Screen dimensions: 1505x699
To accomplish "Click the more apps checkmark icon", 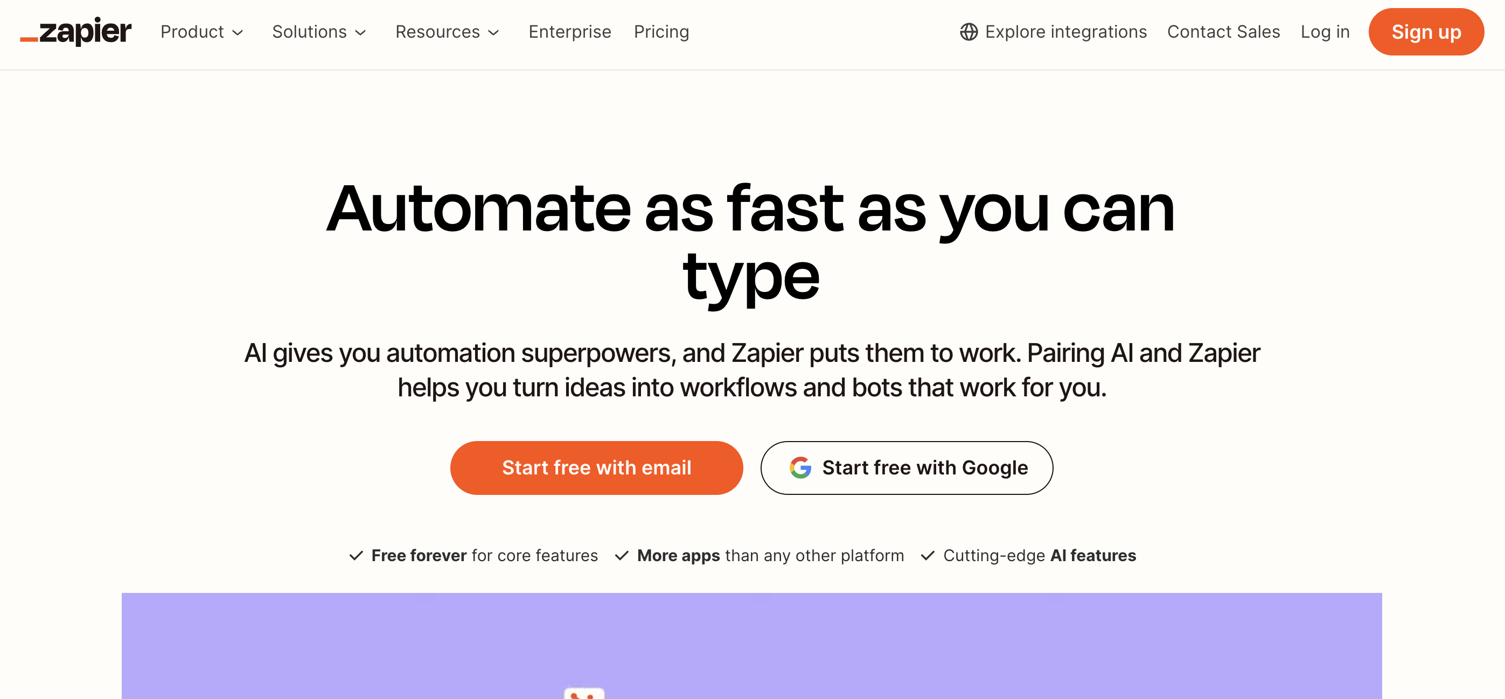I will click(x=623, y=555).
